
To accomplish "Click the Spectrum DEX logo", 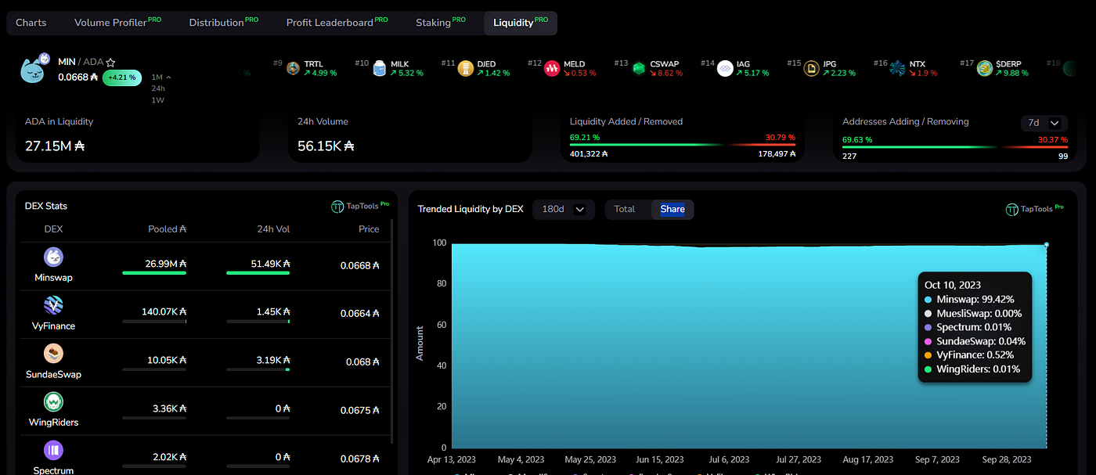I will pos(54,450).
